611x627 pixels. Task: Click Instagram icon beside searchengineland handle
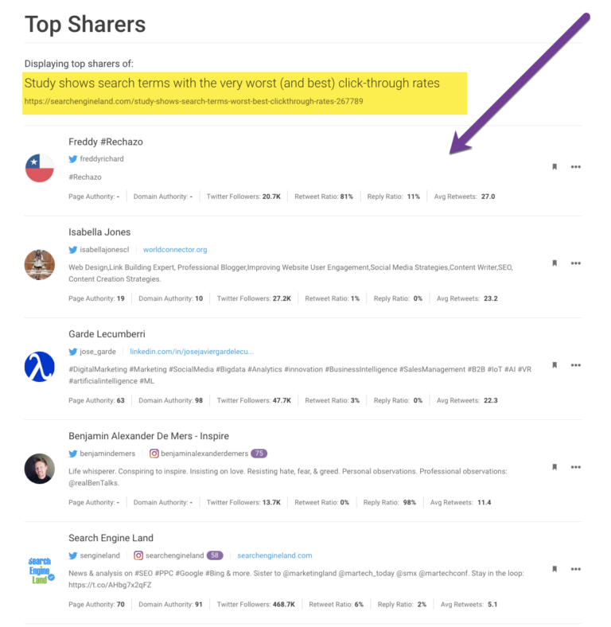(138, 555)
